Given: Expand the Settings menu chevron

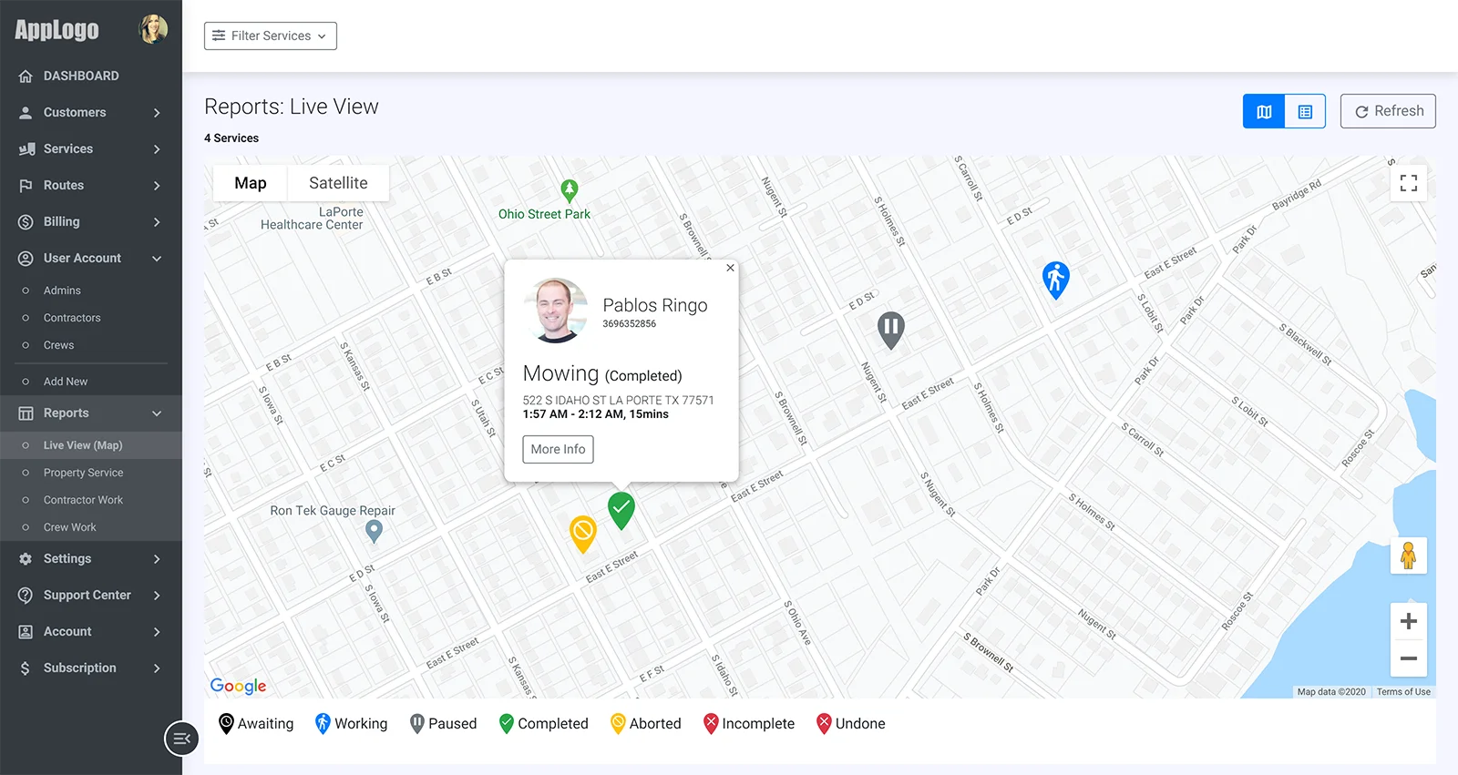Looking at the screenshot, I should pyautogui.click(x=157, y=559).
